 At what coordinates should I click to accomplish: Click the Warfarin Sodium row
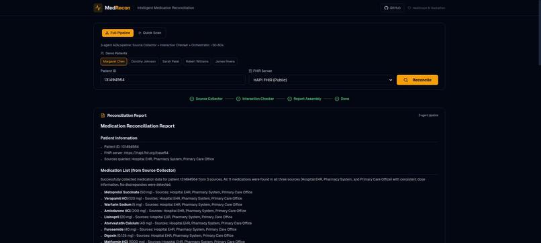click(173, 205)
